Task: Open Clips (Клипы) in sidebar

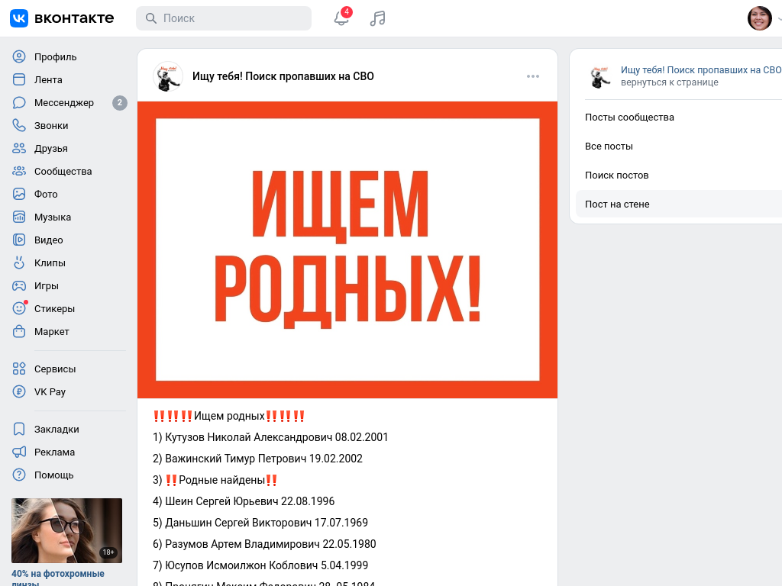Action: pos(50,262)
